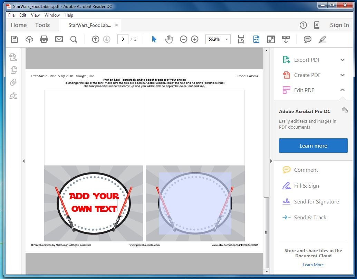Close the StarWars_FoodLab... document tab
357x279 pixels.
pyautogui.click(x=117, y=25)
